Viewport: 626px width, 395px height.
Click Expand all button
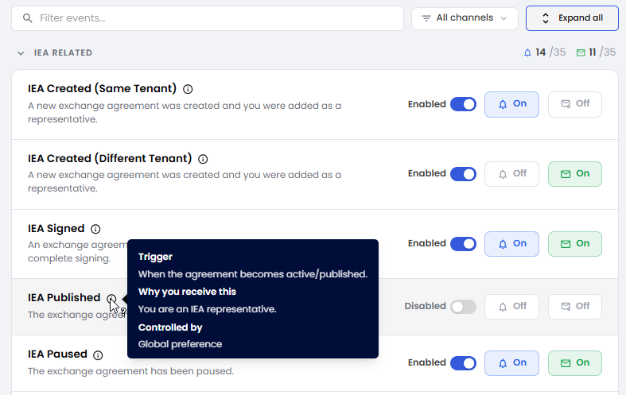(572, 18)
